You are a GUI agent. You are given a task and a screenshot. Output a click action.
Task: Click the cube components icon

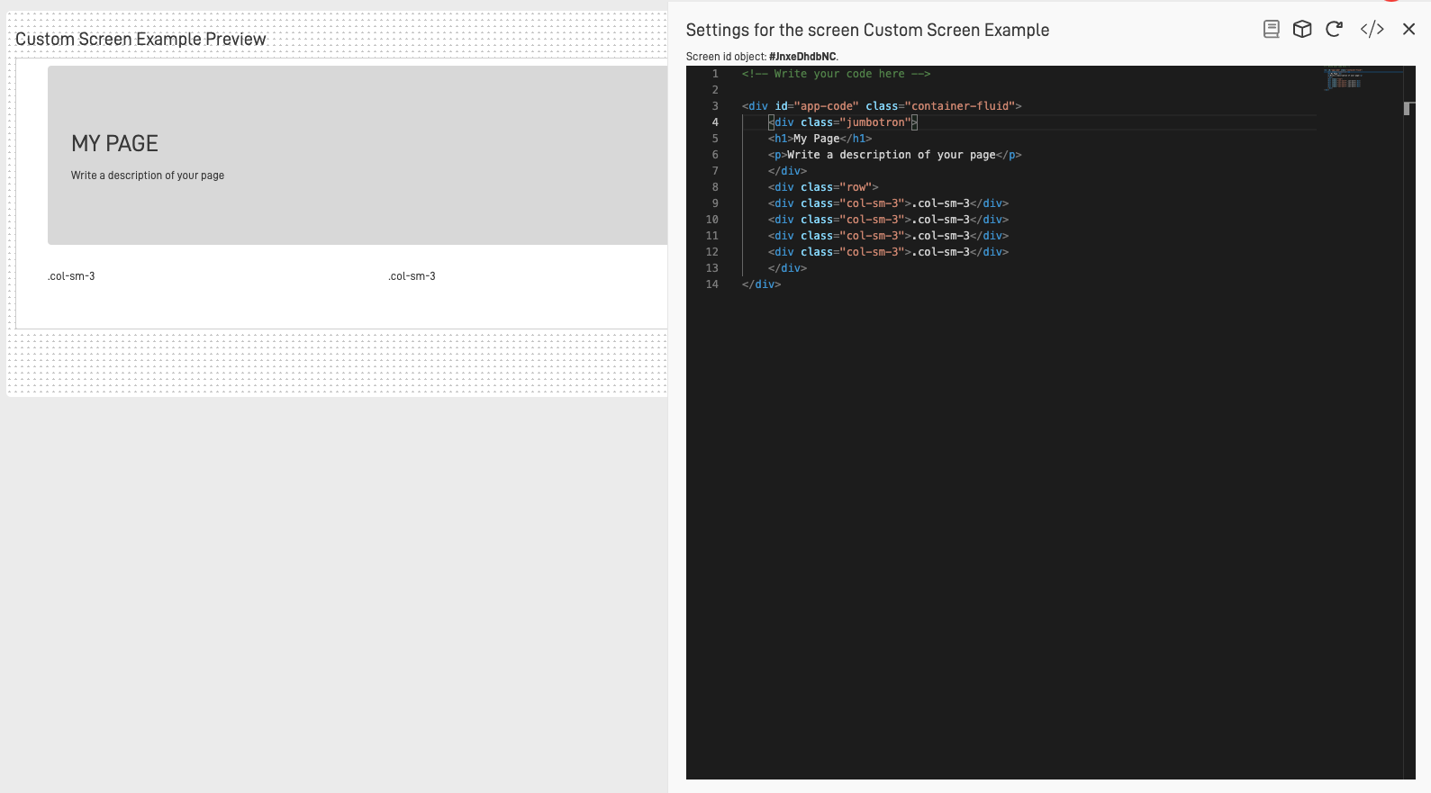coord(1302,30)
